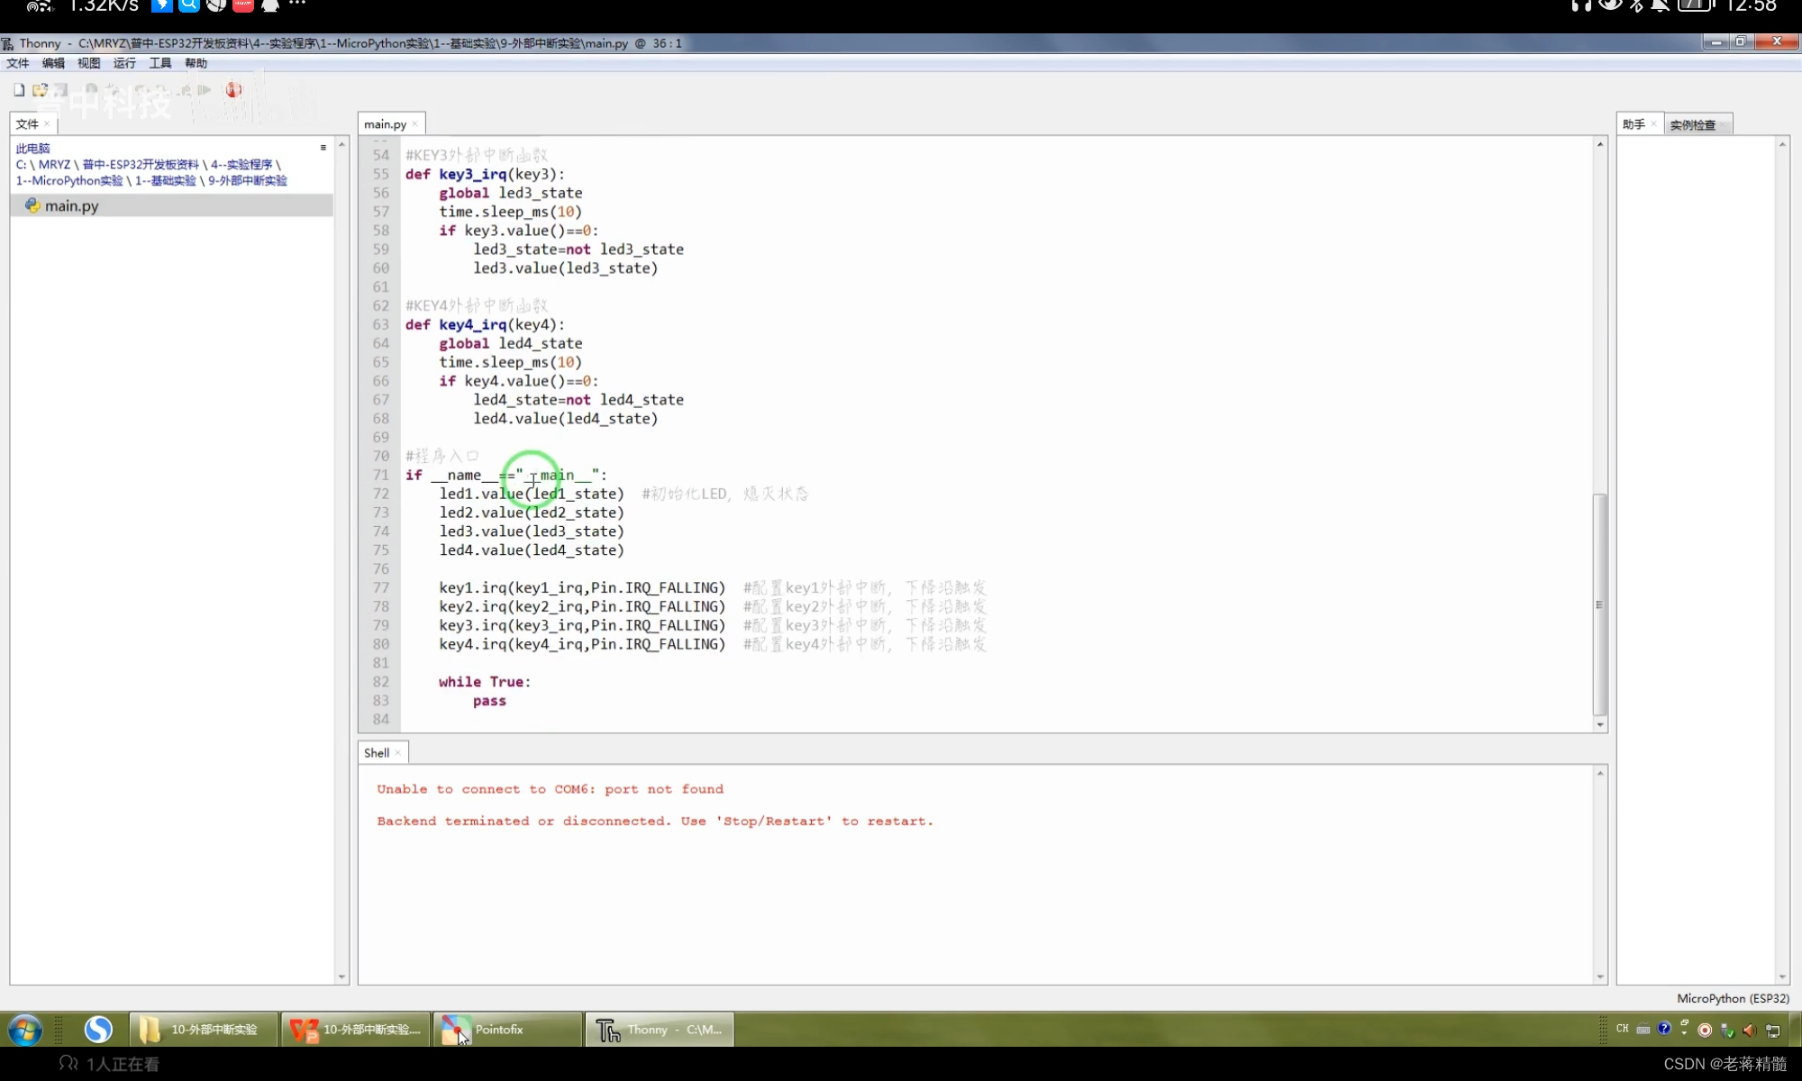Click the editor scrollbar up arrow
Screen dimensions: 1802x1081
[x=1600, y=144]
